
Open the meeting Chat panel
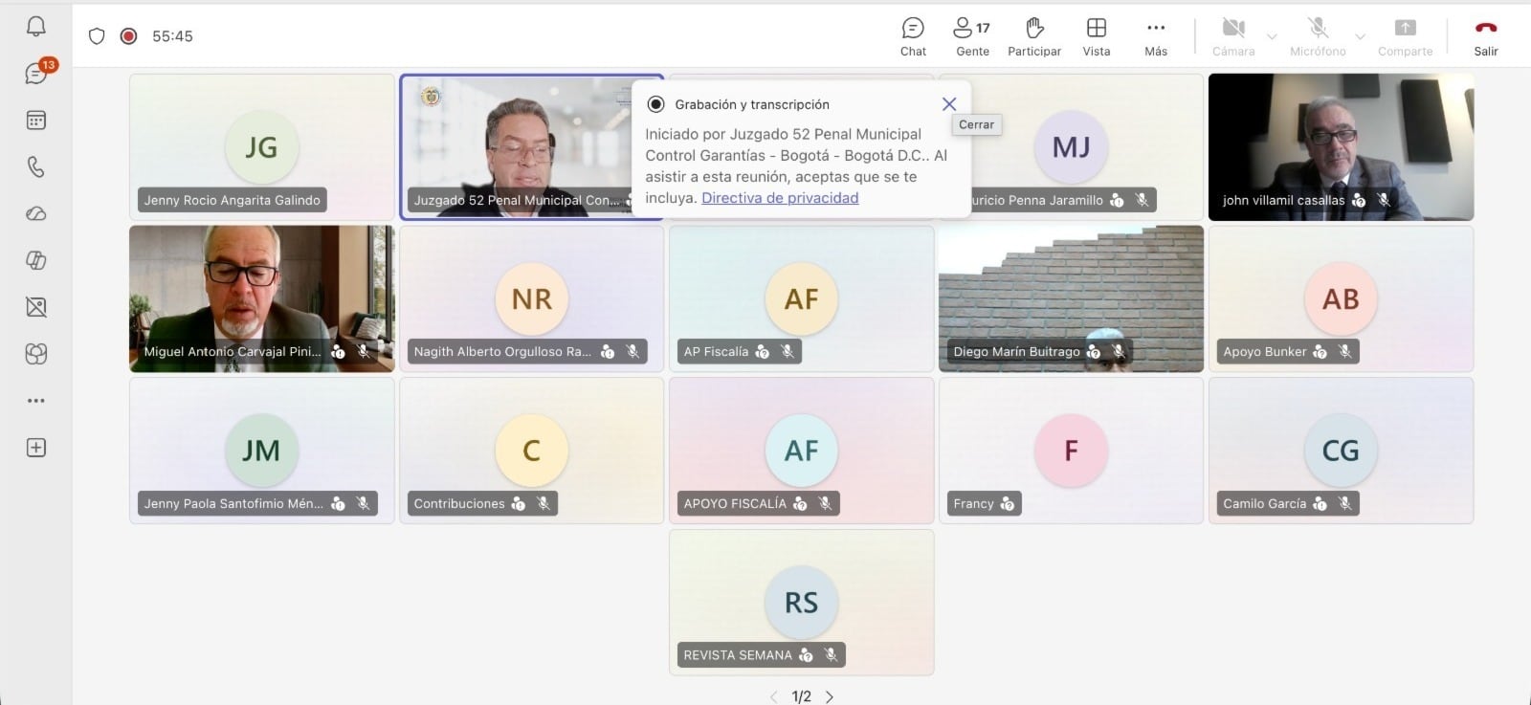pos(913,37)
